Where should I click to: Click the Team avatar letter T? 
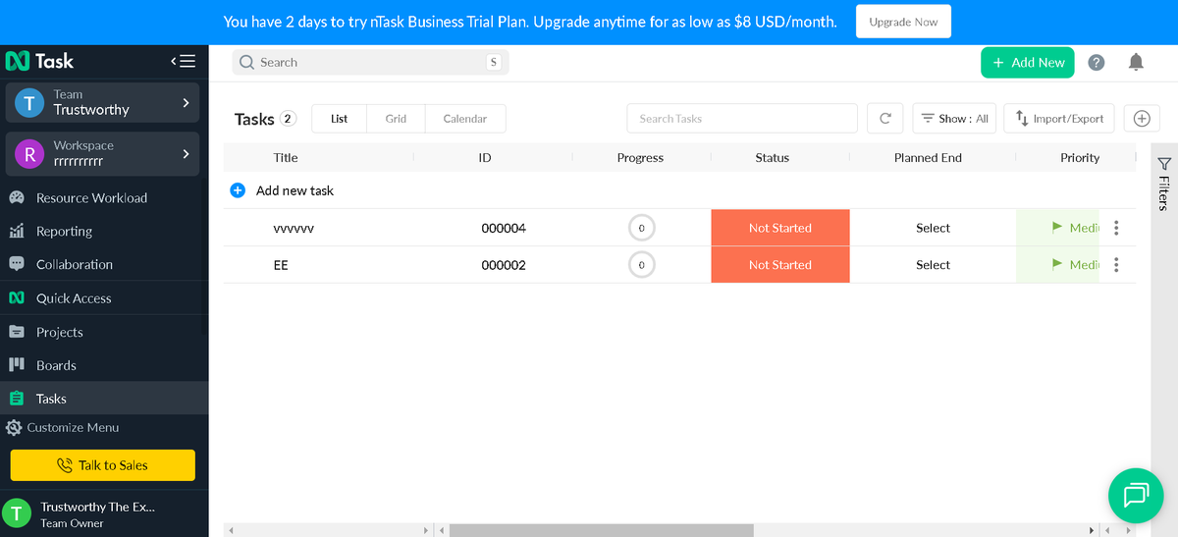29,102
